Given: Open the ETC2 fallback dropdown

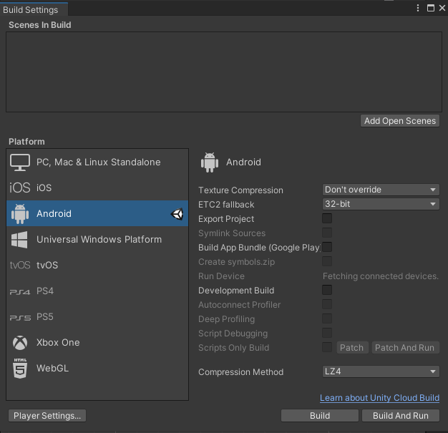Looking at the screenshot, I should [381, 204].
